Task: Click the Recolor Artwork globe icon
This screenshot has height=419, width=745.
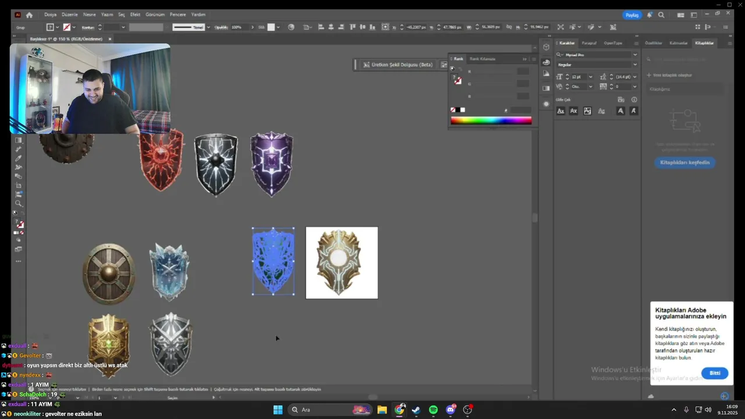Action: pos(291,27)
